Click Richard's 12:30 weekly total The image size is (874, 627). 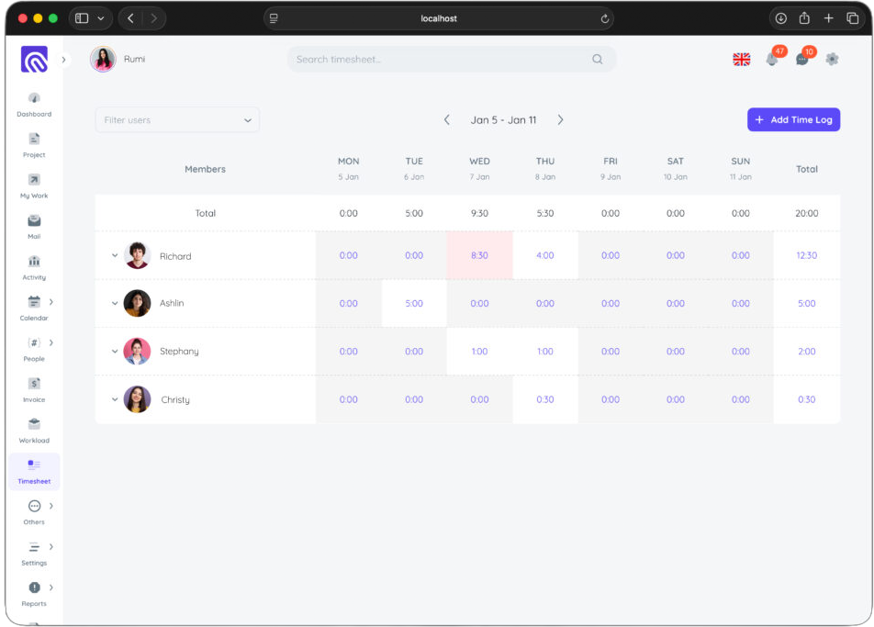pyautogui.click(x=807, y=255)
